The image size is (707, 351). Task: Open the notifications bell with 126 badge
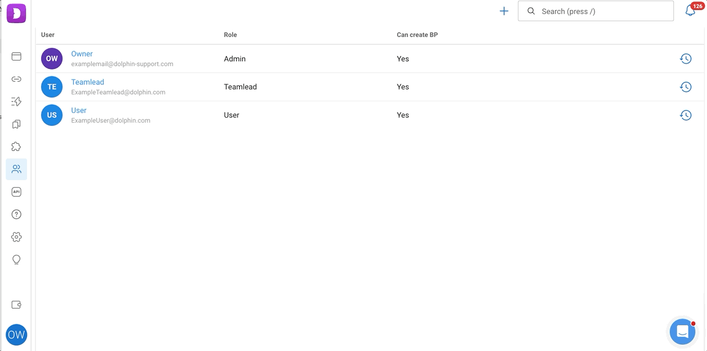pyautogui.click(x=691, y=11)
